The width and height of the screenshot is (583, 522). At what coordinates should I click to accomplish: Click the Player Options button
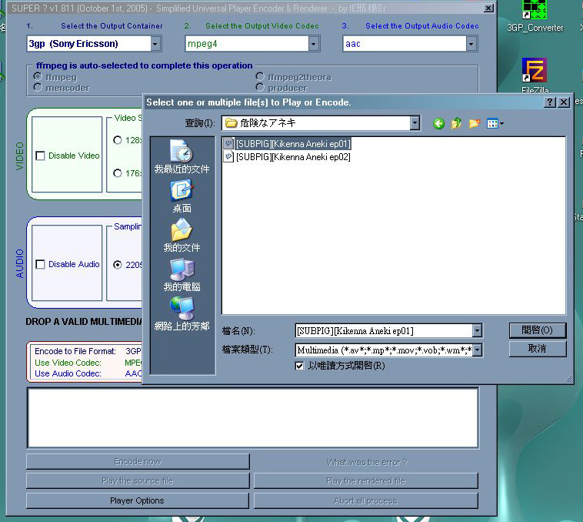pyautogui.click(x=137, y=500)
